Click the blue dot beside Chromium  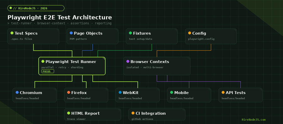(17, 92)
